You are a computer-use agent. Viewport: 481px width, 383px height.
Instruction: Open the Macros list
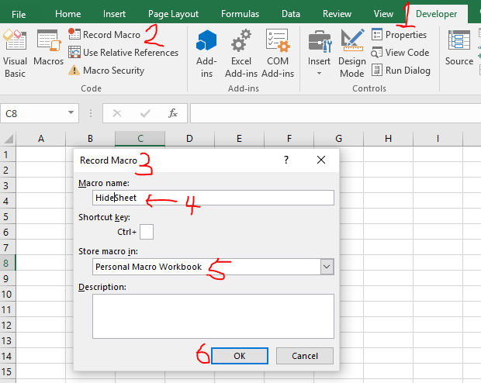[48, 48]
